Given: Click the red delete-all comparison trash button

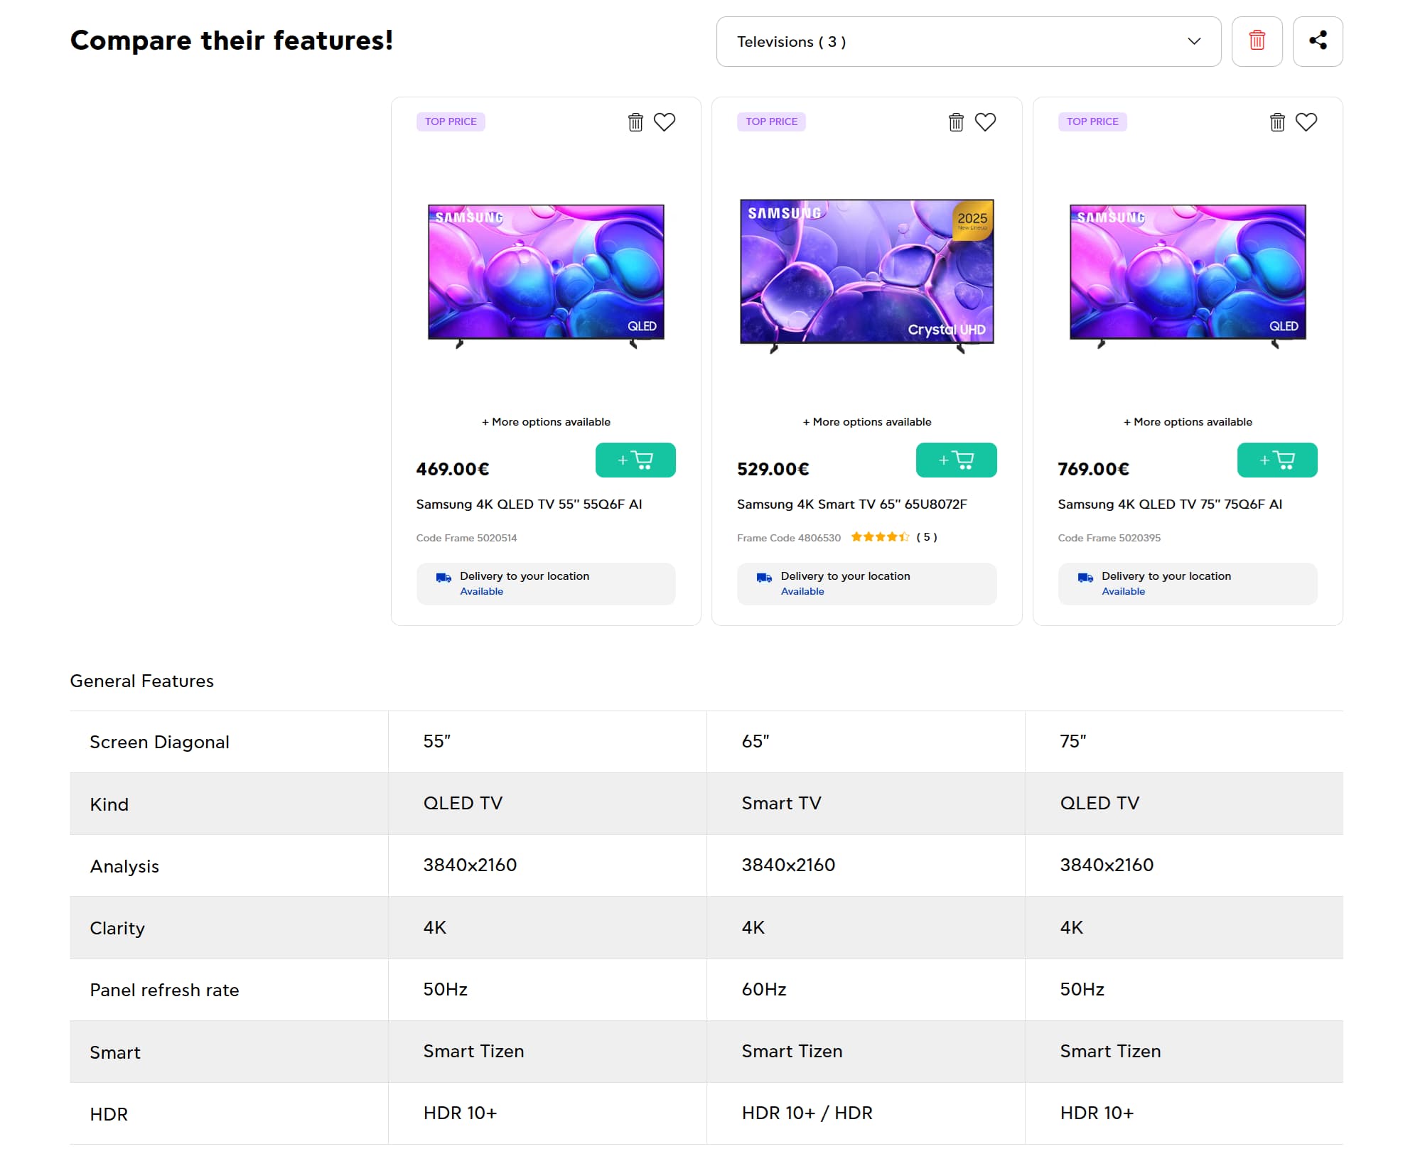Looking at the screenshot, I should (x=1257, y=41).
